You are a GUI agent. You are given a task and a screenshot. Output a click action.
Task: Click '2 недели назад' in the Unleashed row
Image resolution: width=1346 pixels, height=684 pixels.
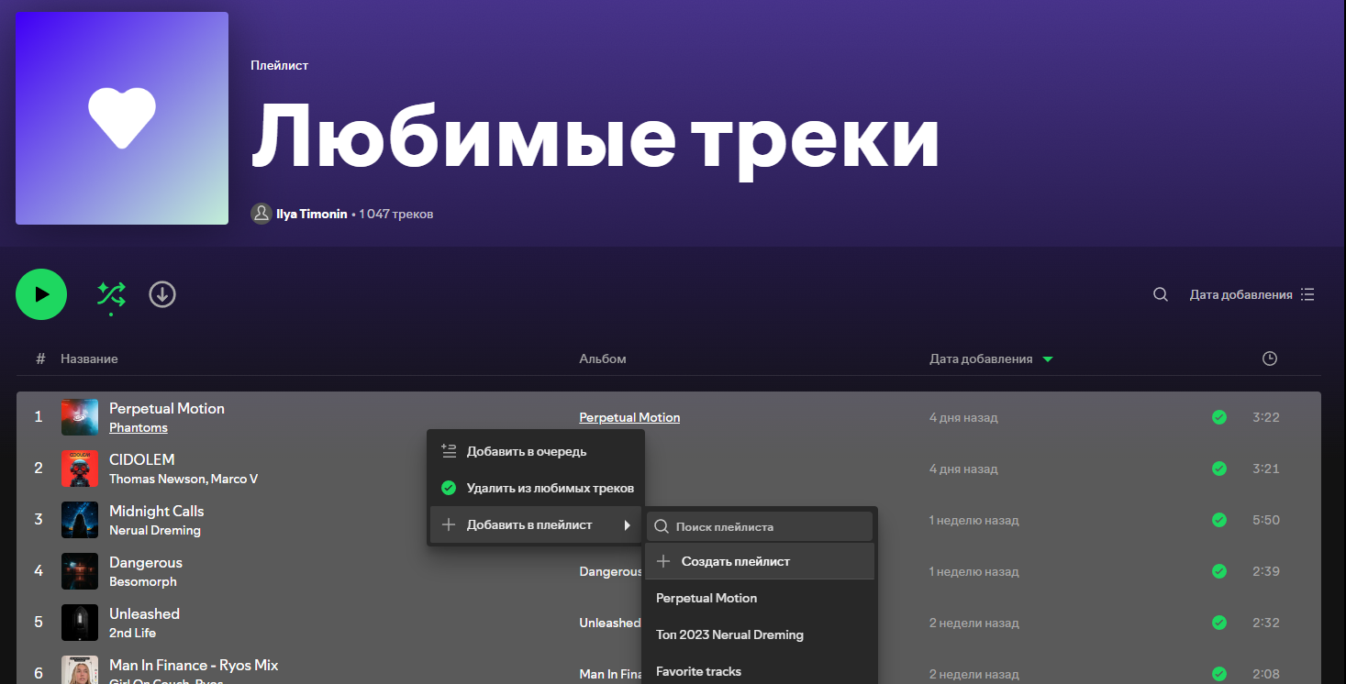(974, 623)
